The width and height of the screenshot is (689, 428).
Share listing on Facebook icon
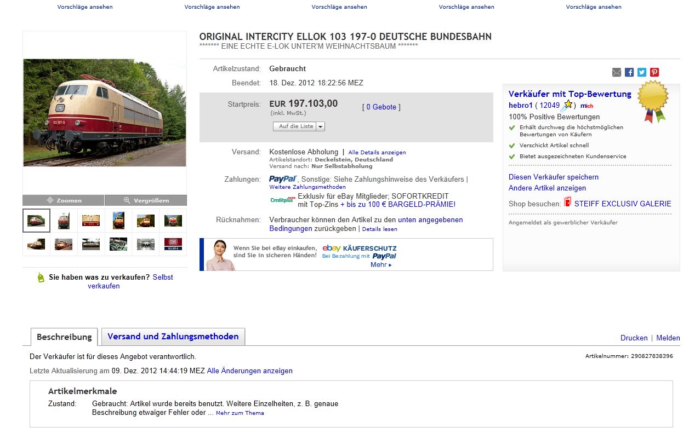pyautogui.click(x=629, y=72)
